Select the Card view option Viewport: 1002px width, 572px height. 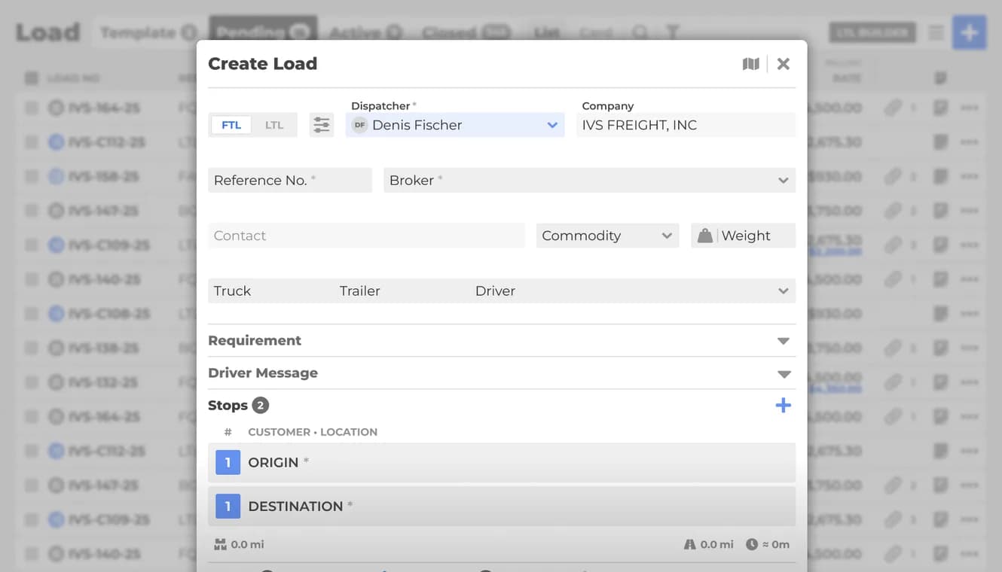click(596, 32)
